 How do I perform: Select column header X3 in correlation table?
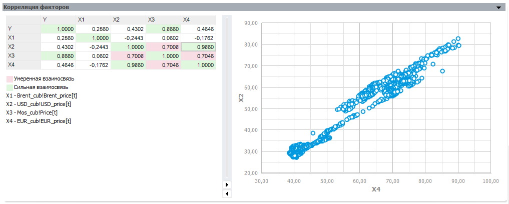pos(163,20)
